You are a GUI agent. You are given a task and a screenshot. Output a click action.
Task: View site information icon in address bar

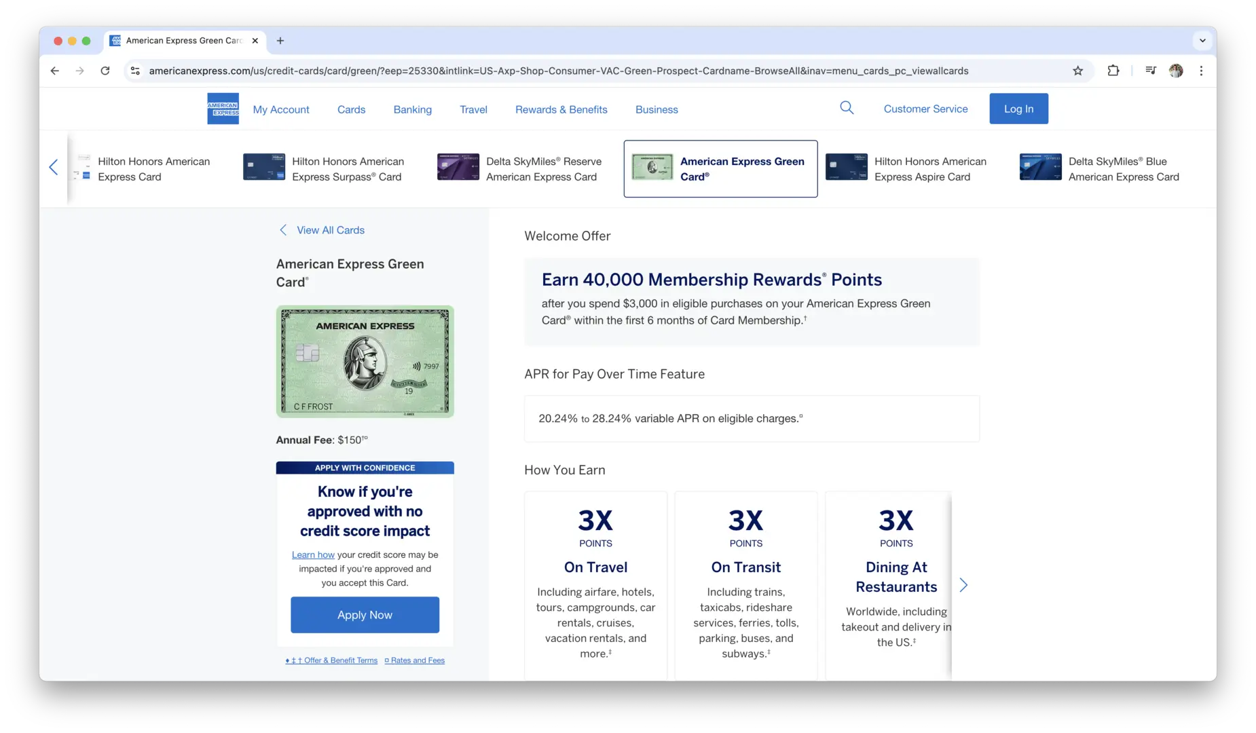pyautogui.click(x=135, y=71)
